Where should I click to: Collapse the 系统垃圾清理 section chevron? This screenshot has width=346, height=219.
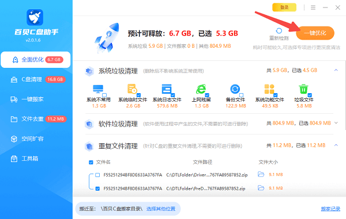coord(336,70)
